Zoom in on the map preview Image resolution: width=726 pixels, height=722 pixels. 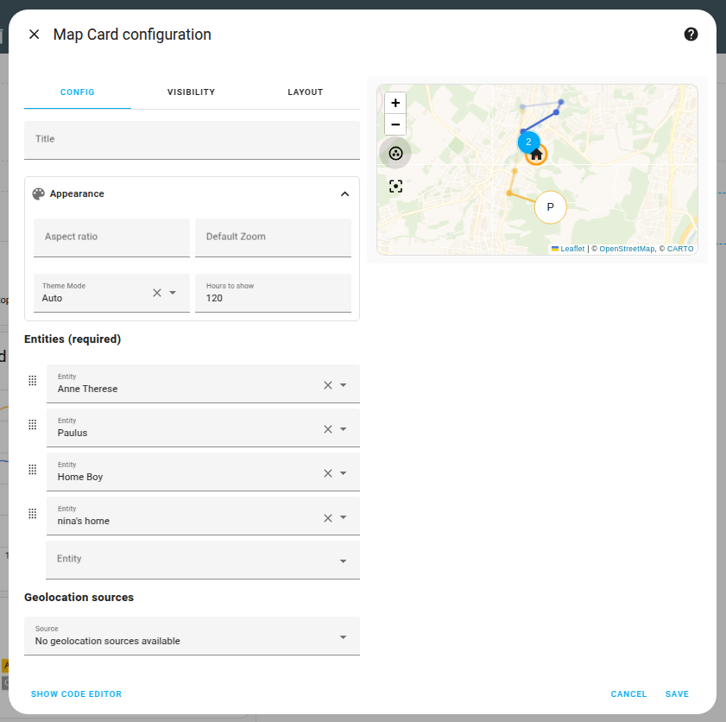395,103
